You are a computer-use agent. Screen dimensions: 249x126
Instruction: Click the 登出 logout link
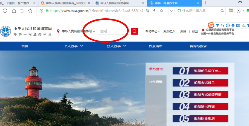[195, 31]
